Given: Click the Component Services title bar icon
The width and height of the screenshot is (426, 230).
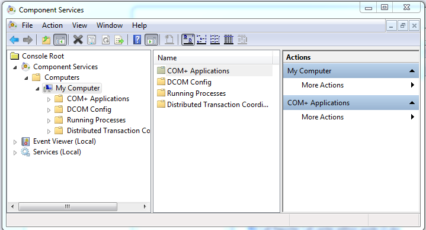Looking at the screenshot, I should click(x=11, y=10).
